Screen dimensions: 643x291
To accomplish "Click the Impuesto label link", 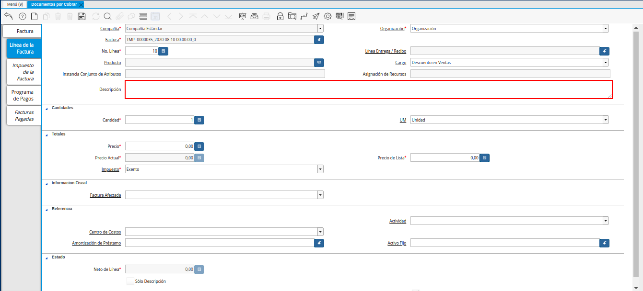I will tap(109, 169).
